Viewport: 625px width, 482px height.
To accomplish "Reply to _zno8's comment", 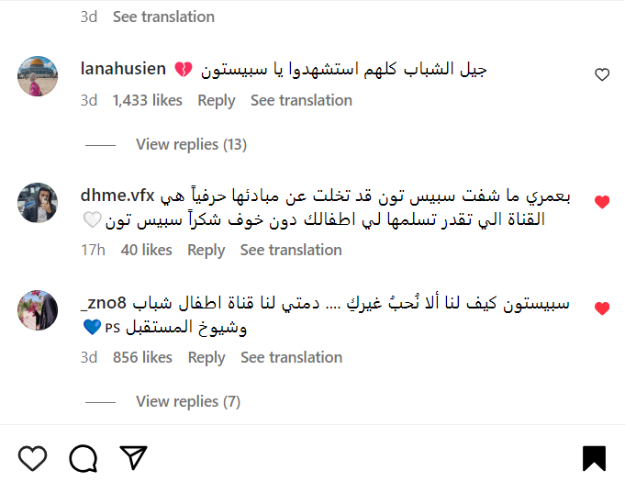I will point(206,357).
